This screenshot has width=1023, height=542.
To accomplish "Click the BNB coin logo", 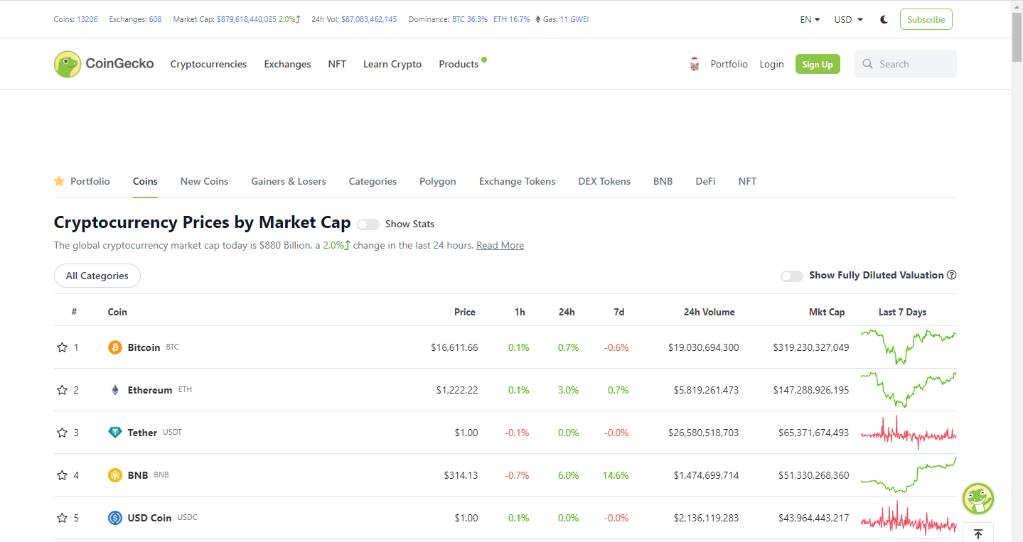I will tap(115, 475).
